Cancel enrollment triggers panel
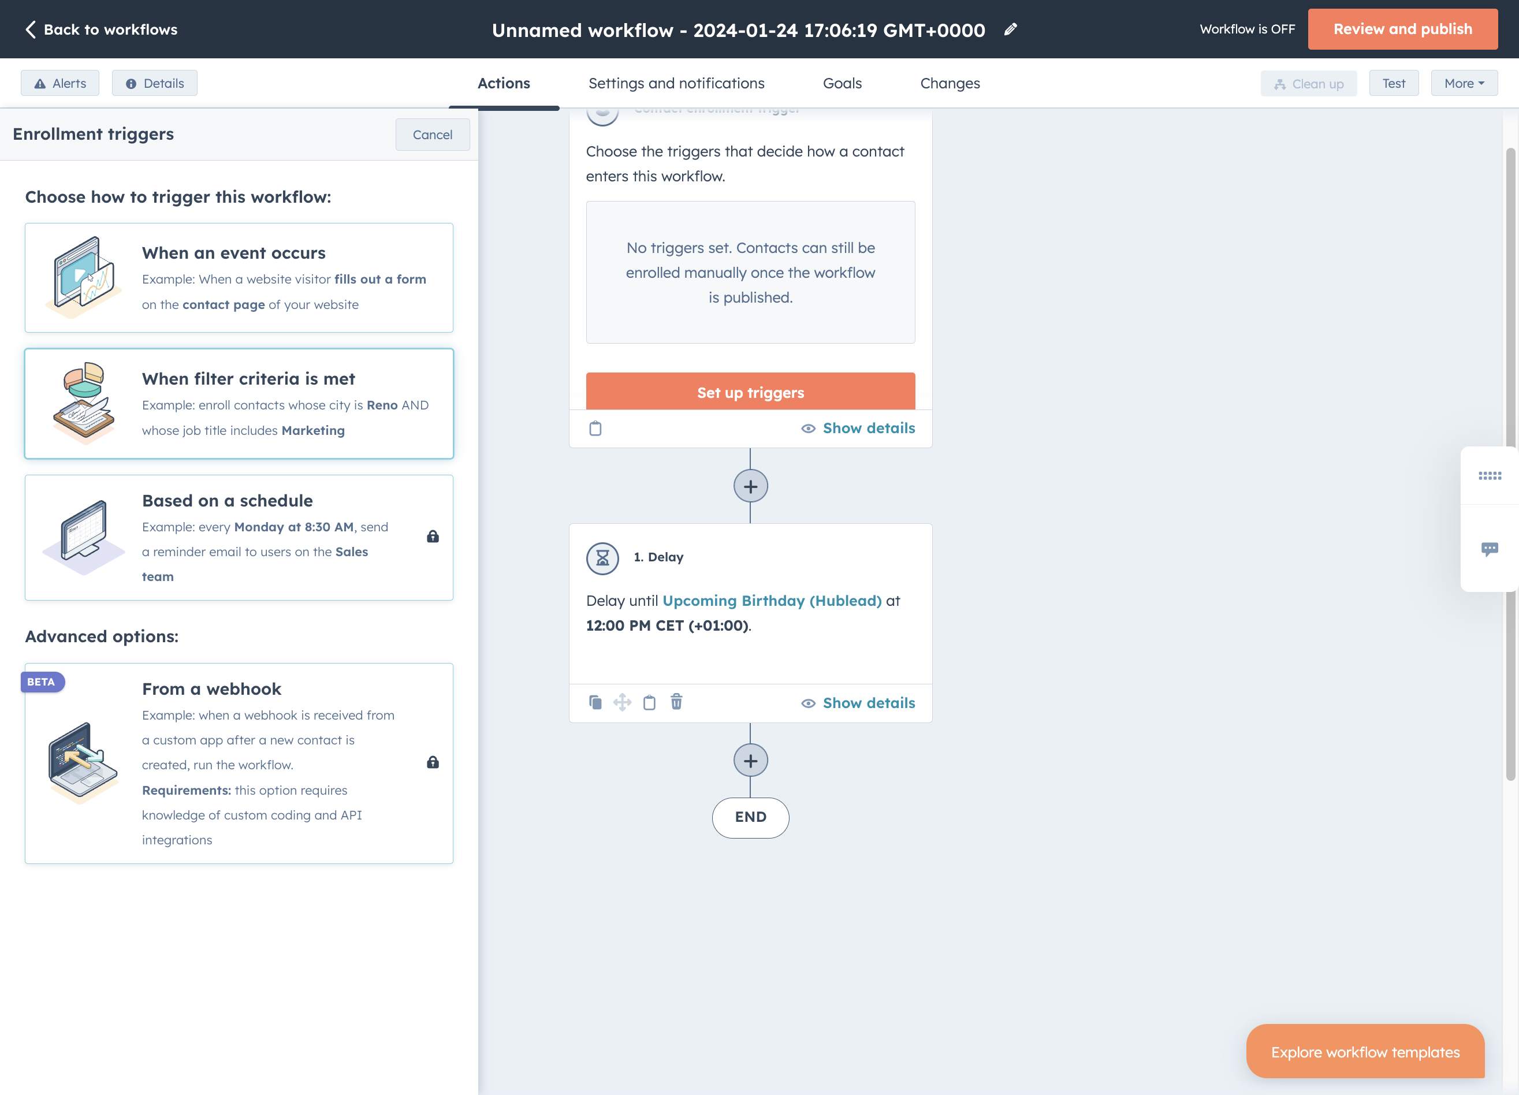Image resolution: width=1519 pixels, height=1095 pixels. (433, 135)
